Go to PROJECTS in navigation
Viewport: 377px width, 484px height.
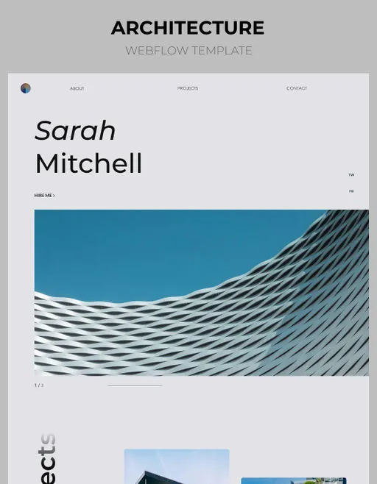point(188,88)
